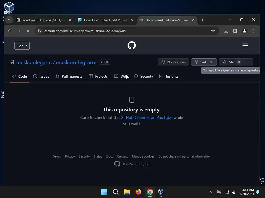Click network display tray icon
This screenshot has height=198, width=265.
227,192
